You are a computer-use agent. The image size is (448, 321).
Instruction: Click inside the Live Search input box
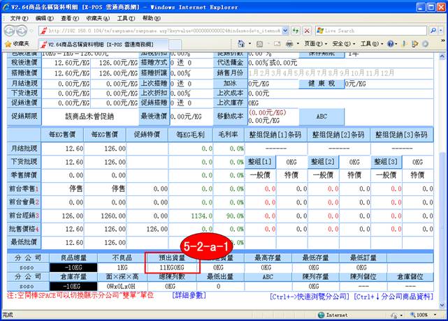[x=370, y=31]
